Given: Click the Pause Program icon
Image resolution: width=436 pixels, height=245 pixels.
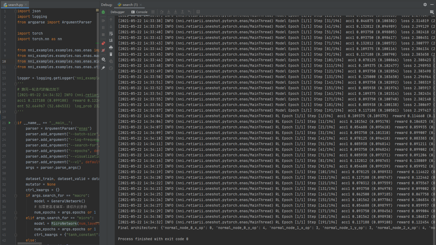Looking at the screenshot, I should [x=103, y=27].
